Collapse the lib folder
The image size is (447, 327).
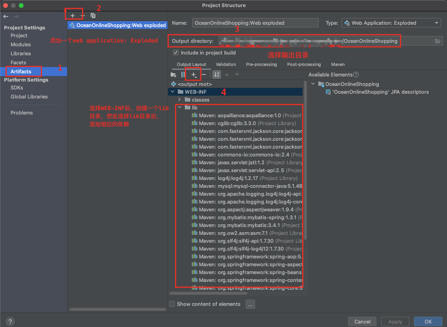(180, 108)
